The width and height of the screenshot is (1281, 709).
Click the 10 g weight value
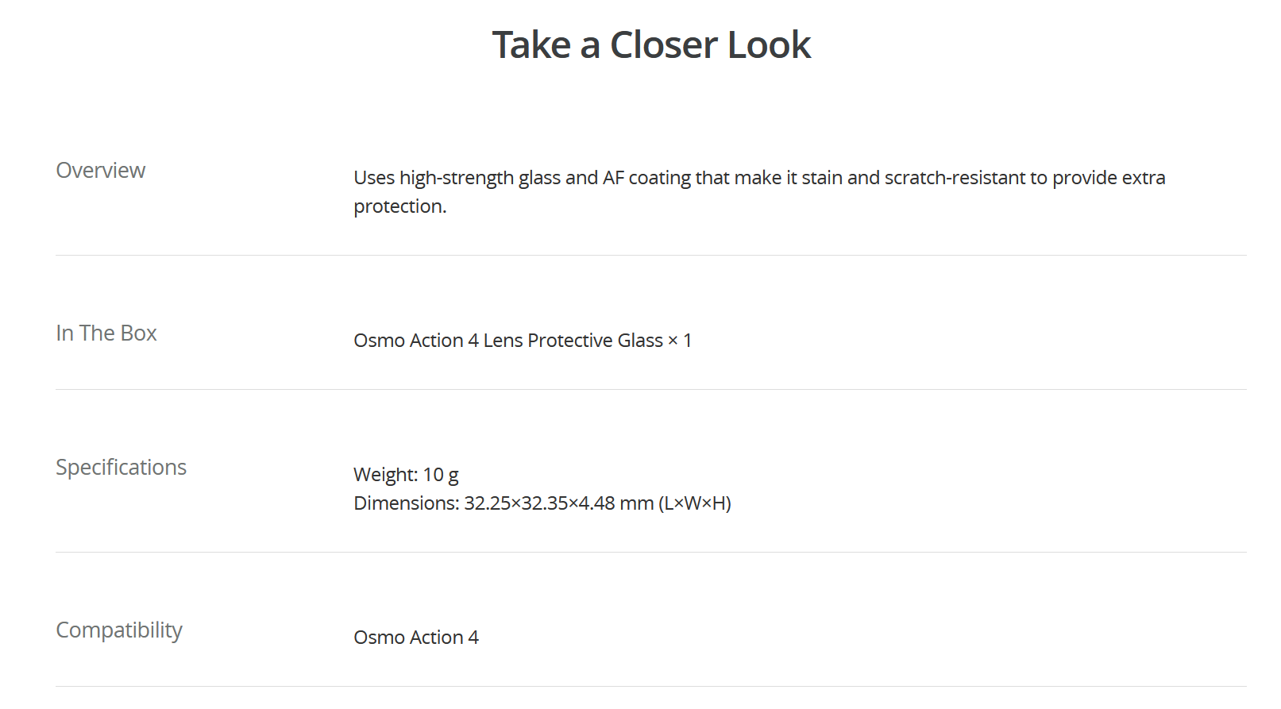(x=441, y=475)
